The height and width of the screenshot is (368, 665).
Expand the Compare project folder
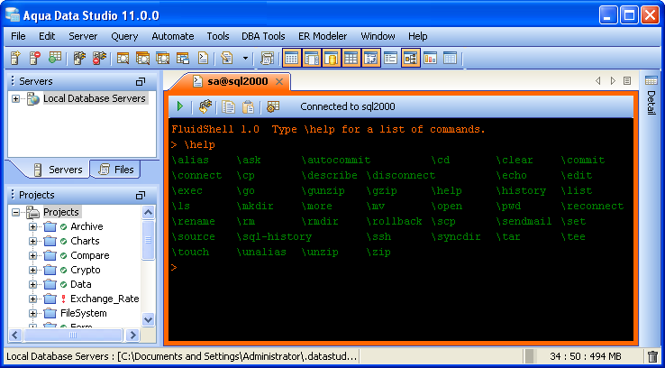click(32, 255)
